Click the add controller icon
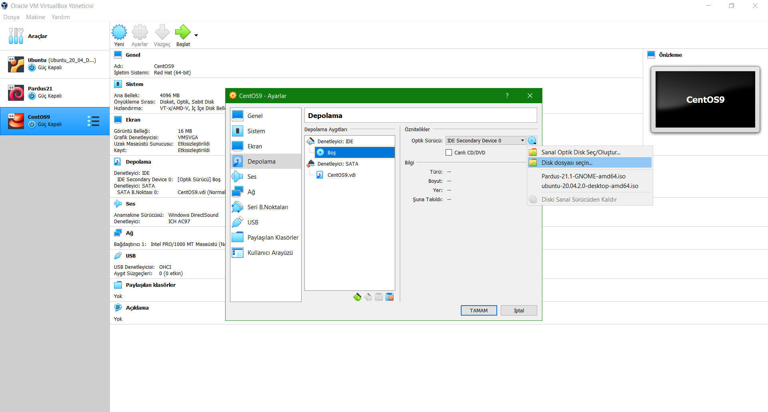The height and width of the screenshot is (412, 768). [x=357, y=297]
